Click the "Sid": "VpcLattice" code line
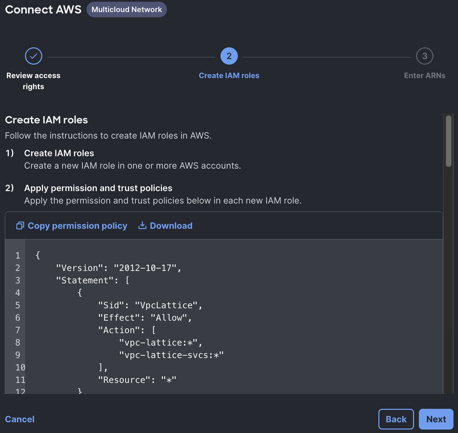 click(x=150, y=305)
